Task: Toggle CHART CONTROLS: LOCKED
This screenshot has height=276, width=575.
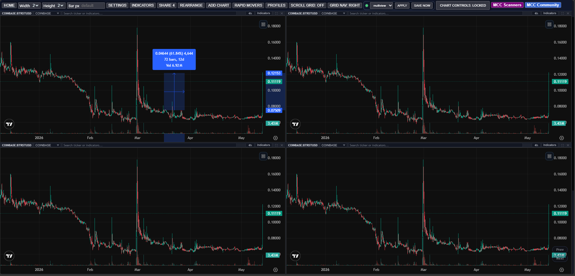Action: [x=462, y=5]
